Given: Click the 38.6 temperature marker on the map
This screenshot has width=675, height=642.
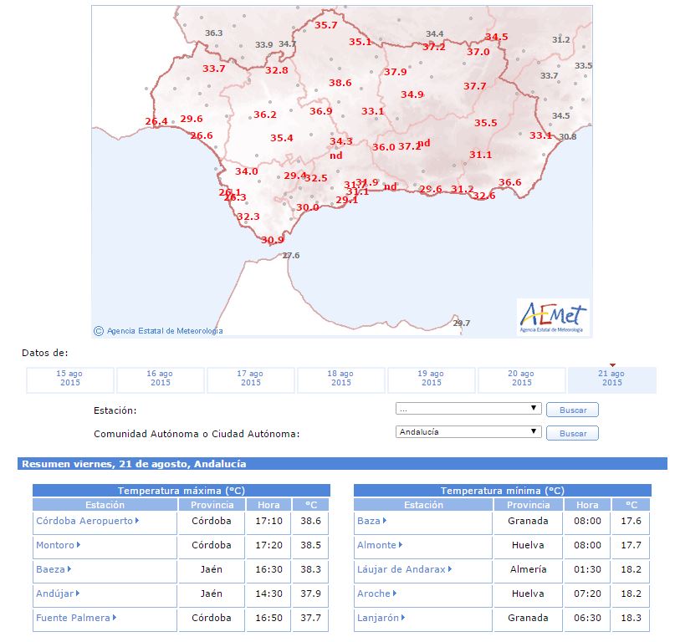Looking at the screenshot, I should (340, 83).
